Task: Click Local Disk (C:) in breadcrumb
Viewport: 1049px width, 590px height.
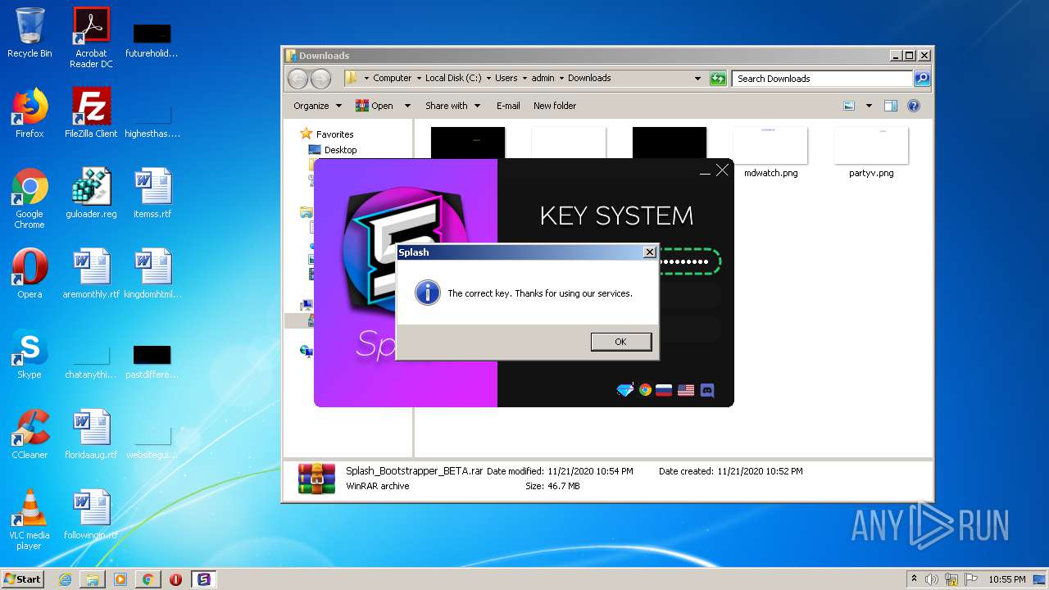Action: pyautogui.click(x=453, y=78)
